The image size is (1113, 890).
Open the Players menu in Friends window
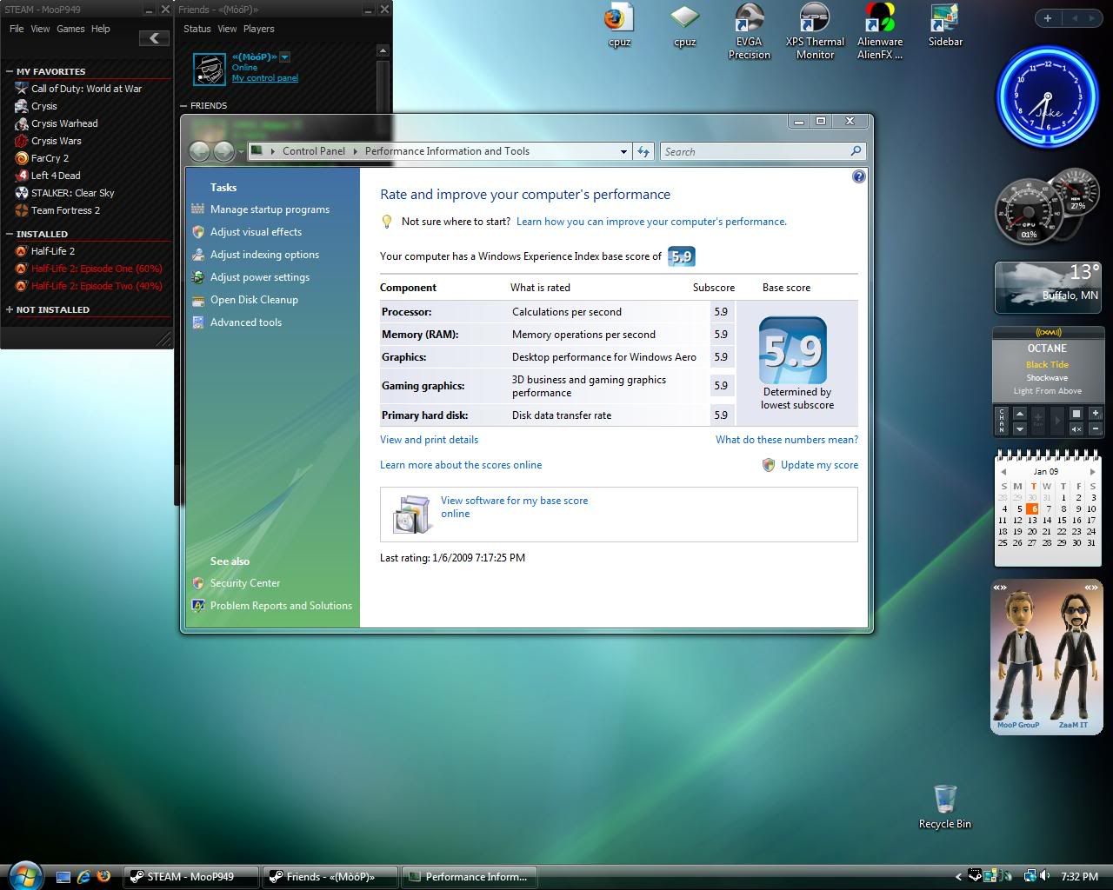coord(258,29)
